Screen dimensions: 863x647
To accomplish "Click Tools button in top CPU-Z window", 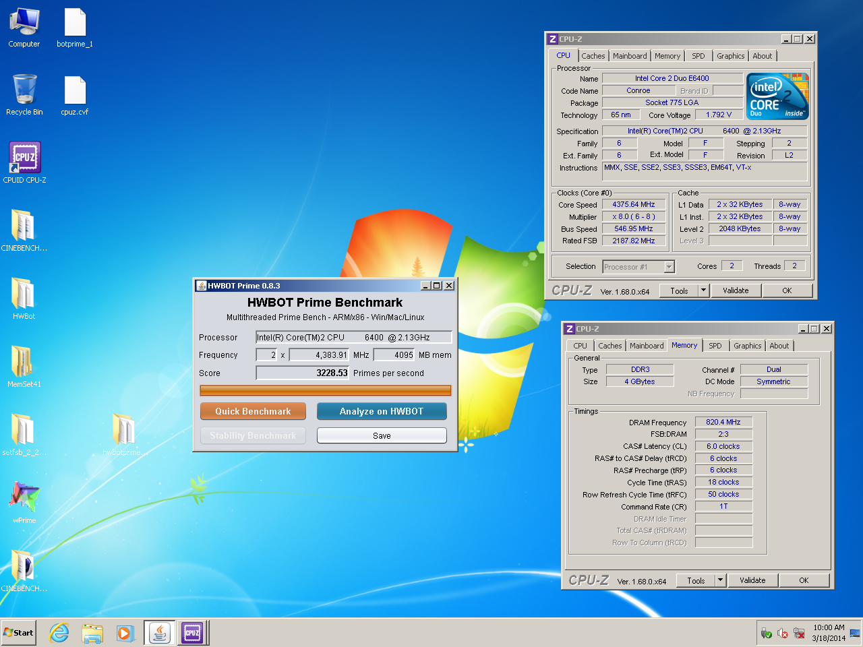I will tap(679, 290).
